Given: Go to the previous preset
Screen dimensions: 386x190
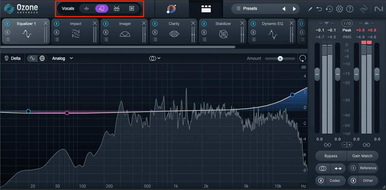Looking at the screenshot, I should click(x=284, y=9).
